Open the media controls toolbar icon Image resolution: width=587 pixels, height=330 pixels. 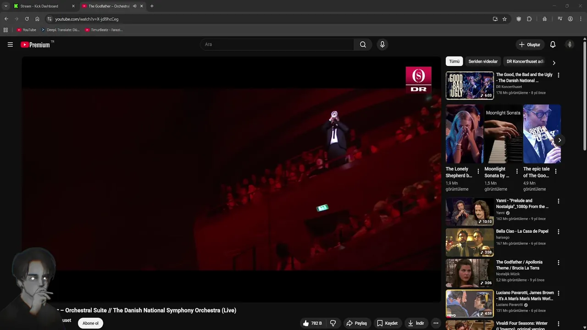click(x=560, y=19)
